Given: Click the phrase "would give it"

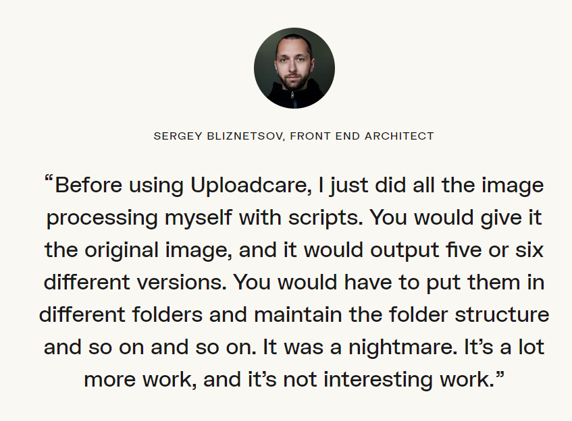Looking at the screenshot, I should click(477, 219).
